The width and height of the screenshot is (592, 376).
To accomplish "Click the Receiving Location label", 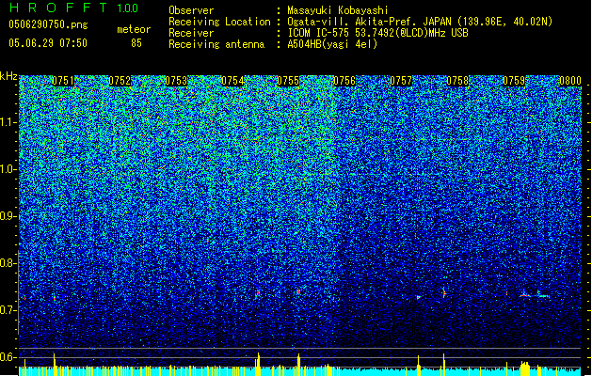I will click(219, 22).
